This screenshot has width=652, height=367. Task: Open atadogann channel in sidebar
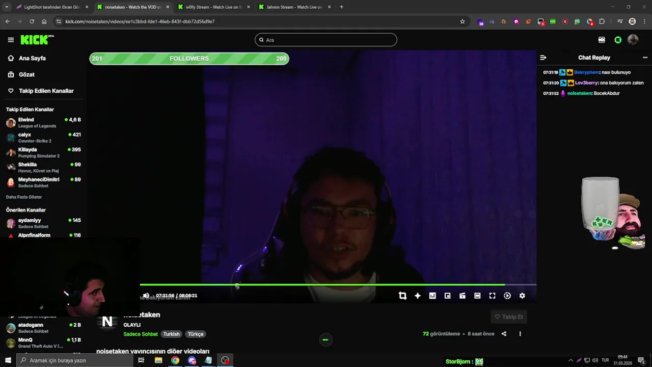point(43,327)
